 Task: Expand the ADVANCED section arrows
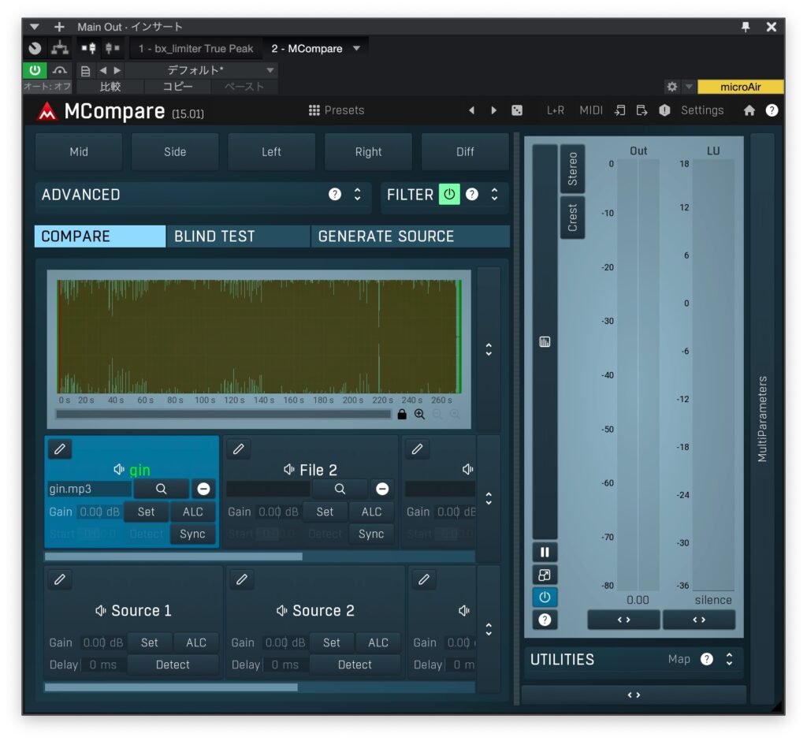pyautogui.click(x=357, y=194)
